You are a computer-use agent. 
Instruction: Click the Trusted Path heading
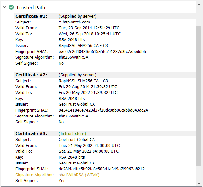coord(30,7)
